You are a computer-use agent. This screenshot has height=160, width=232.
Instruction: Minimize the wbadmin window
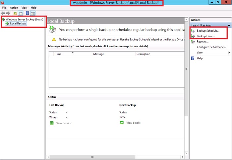point(212,2)
